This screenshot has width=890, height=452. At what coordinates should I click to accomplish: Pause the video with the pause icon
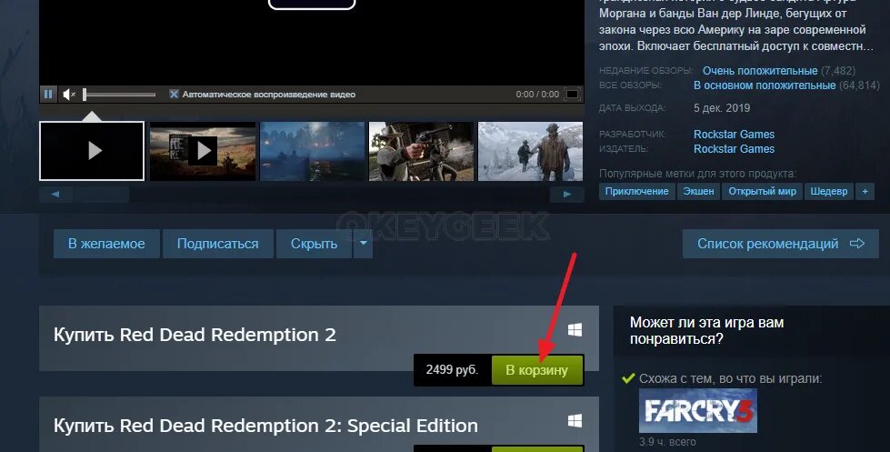pos(48,95)
